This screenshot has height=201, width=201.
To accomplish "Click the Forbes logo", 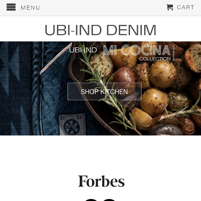I will pyautogui.click(x=101, y=181).
